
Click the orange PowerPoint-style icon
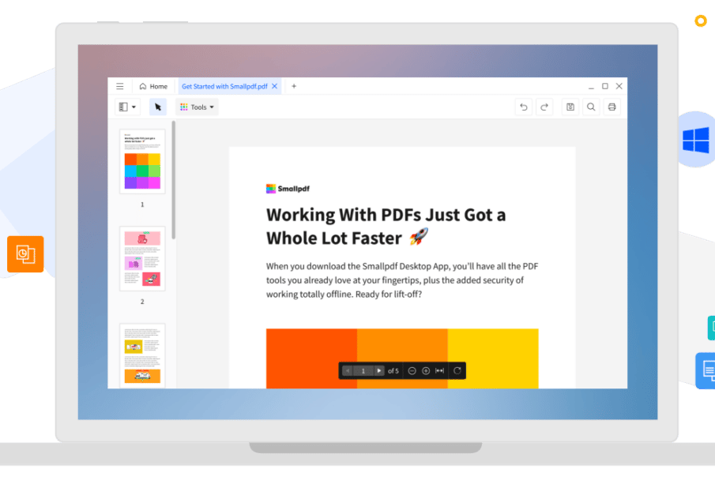(x=25, y=254)
